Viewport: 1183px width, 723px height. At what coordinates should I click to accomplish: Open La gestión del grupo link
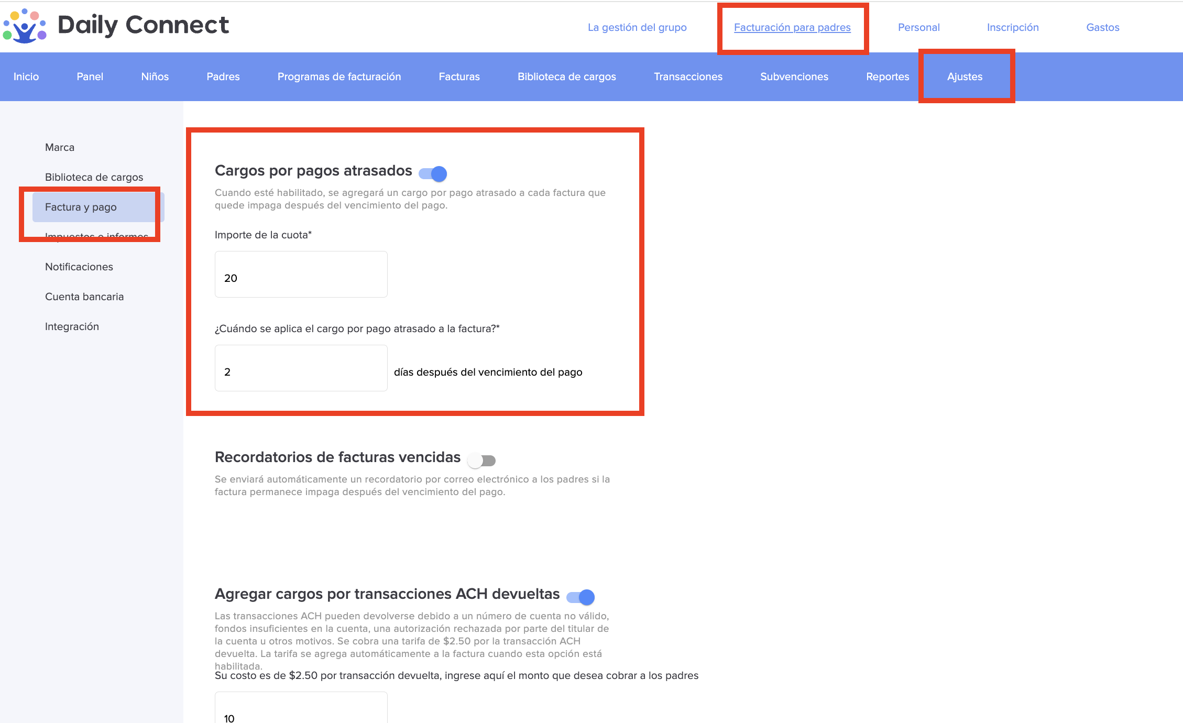637,27
